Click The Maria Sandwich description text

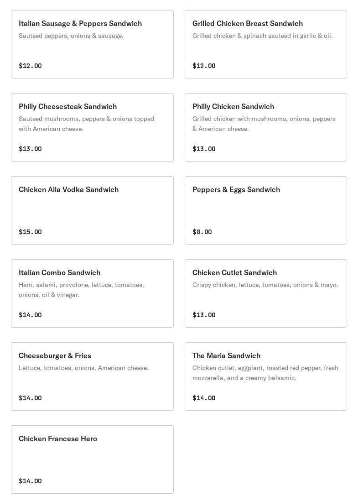tap(265, 373)
